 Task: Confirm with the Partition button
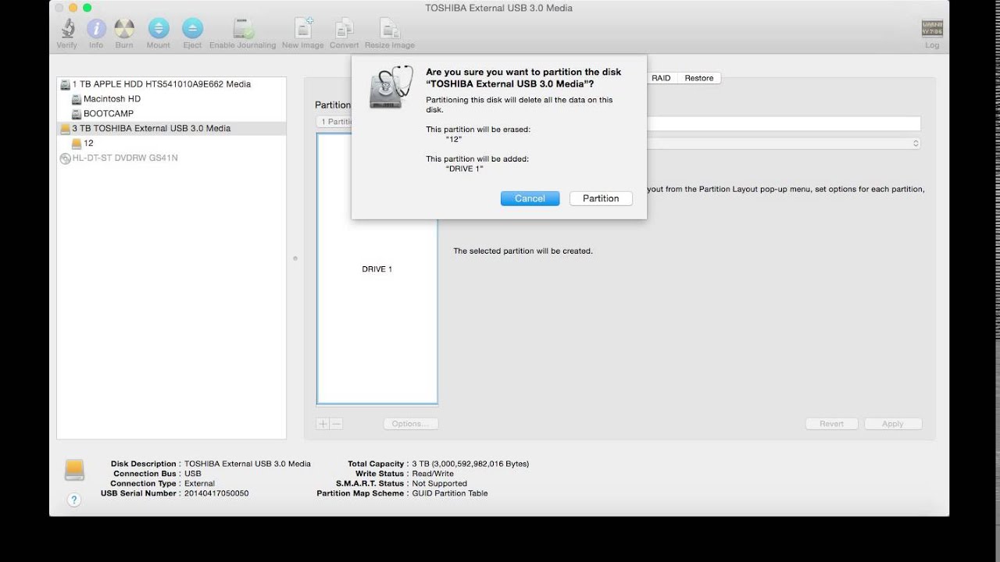click(x=601, y=198)
